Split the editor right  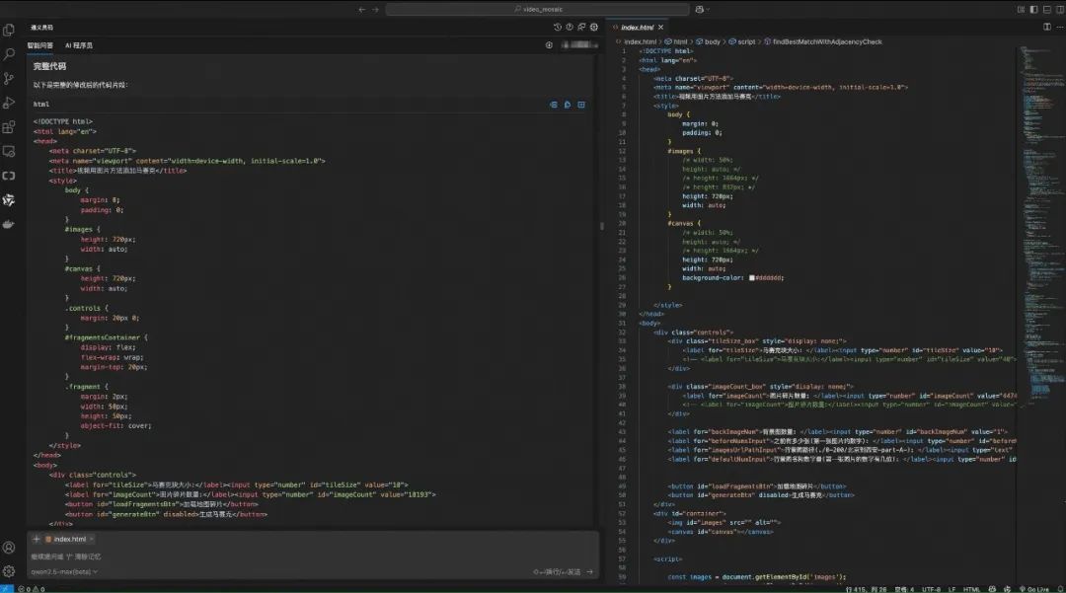point(1047,28)
